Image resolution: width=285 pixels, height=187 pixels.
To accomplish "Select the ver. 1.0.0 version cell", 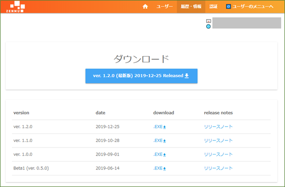I will pyautogui.click(x=23, y=154).
